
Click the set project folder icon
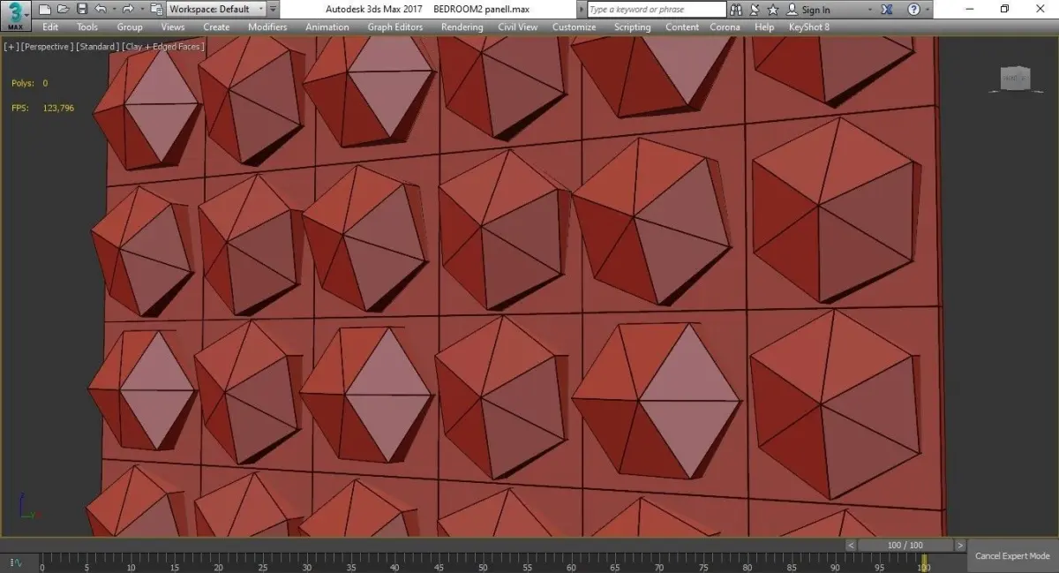pos(156,10)
